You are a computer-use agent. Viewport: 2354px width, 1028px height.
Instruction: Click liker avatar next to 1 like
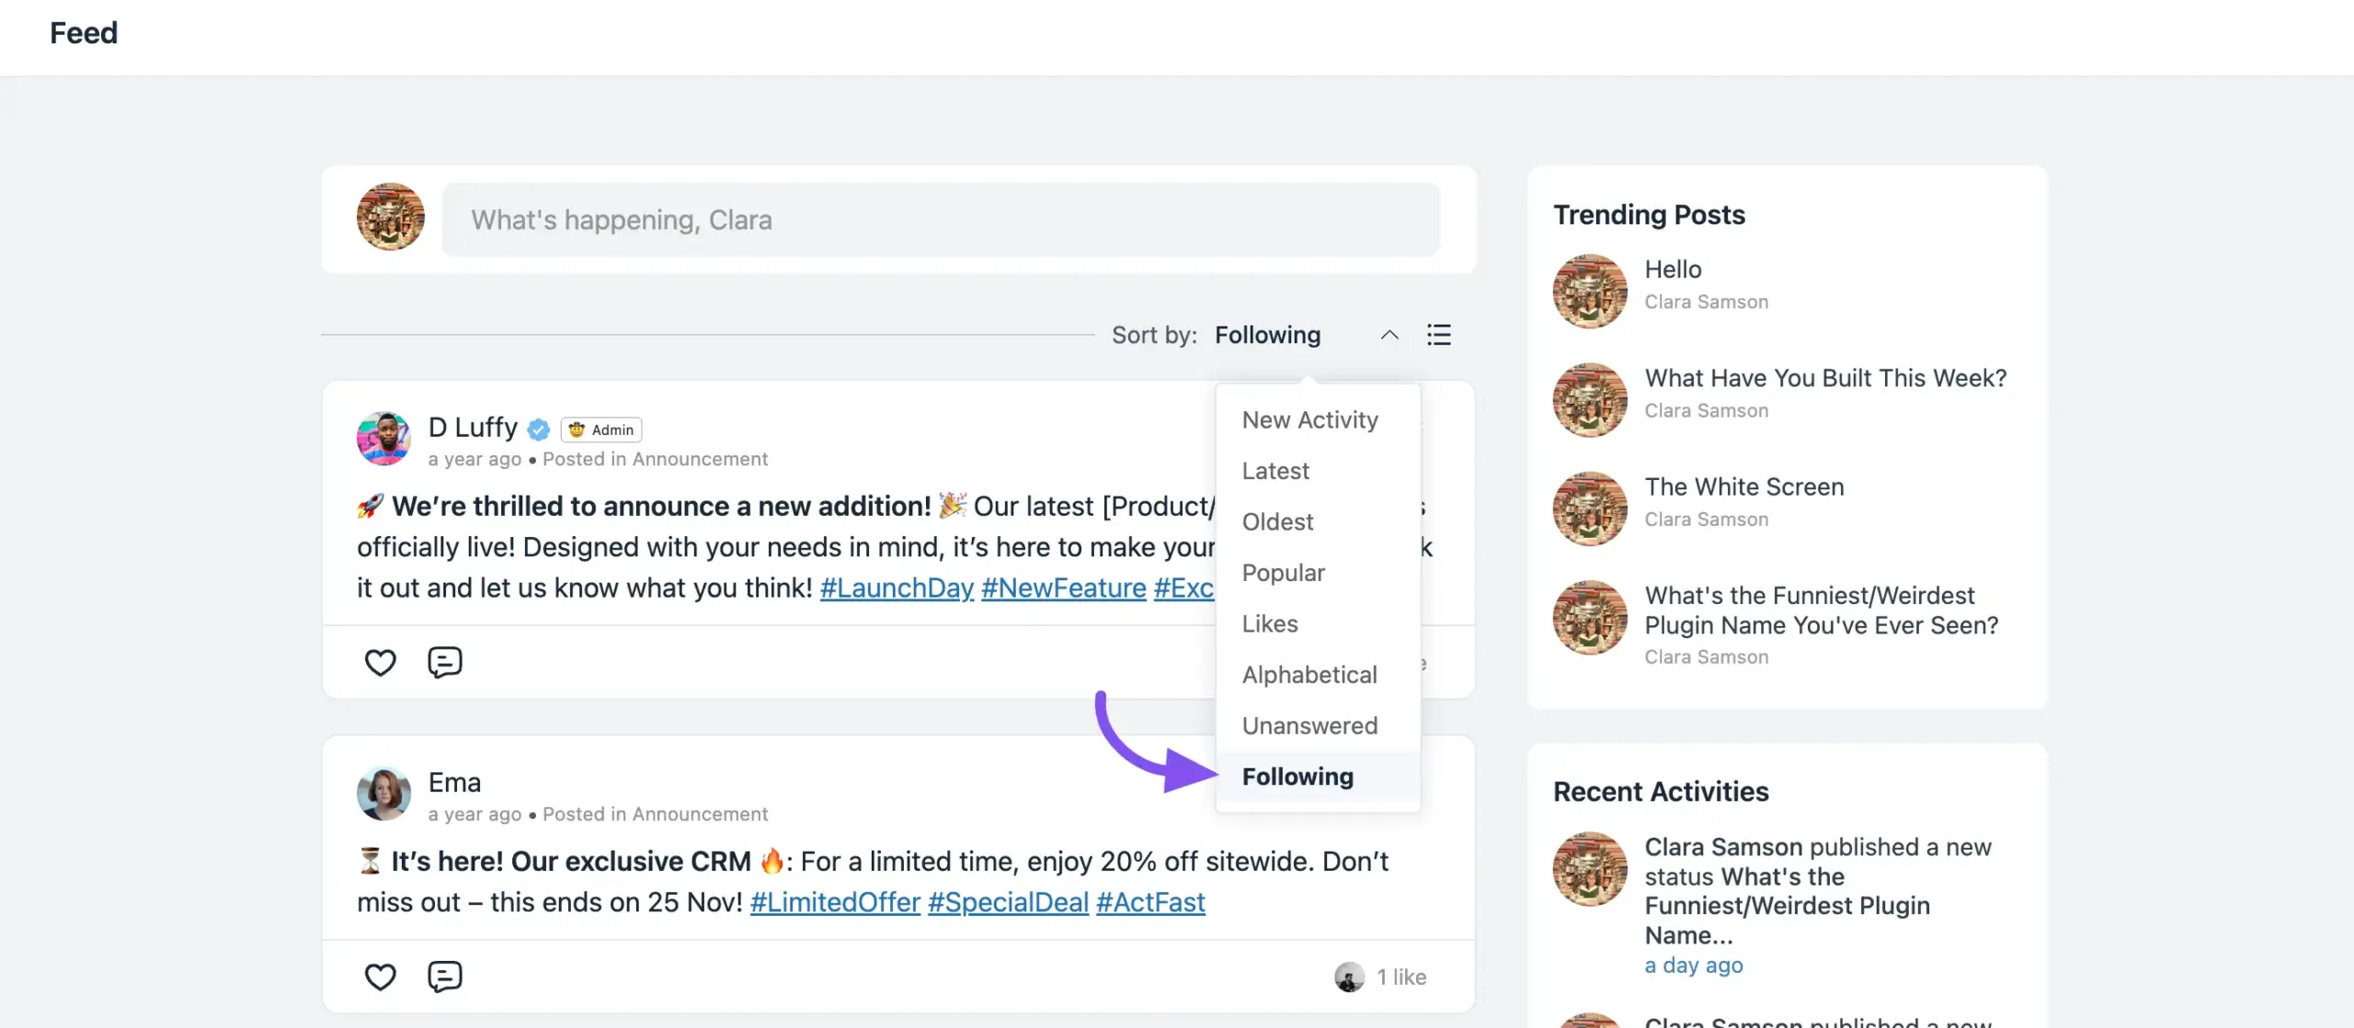1349,977
